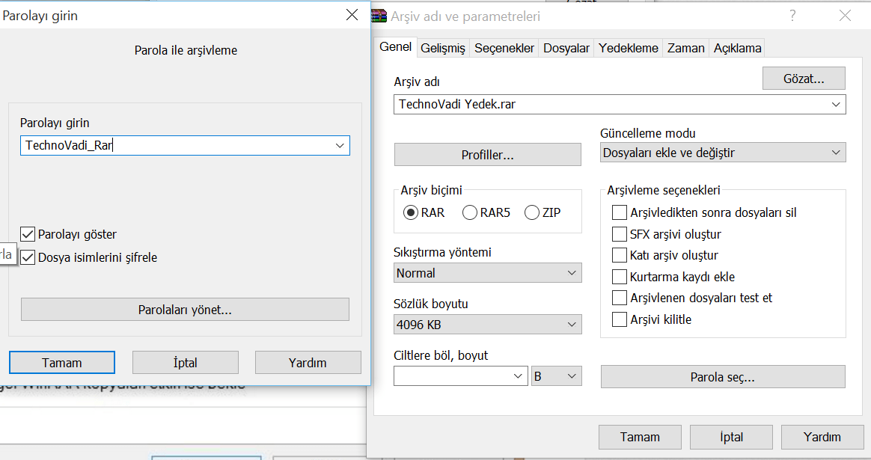Click the help question mark in title bar
This screenshot has height=460, width=871.
(792, 16)
